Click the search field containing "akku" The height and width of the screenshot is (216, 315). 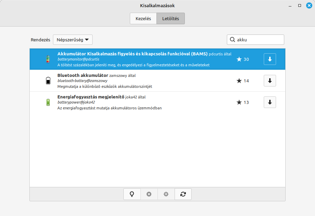259,40
